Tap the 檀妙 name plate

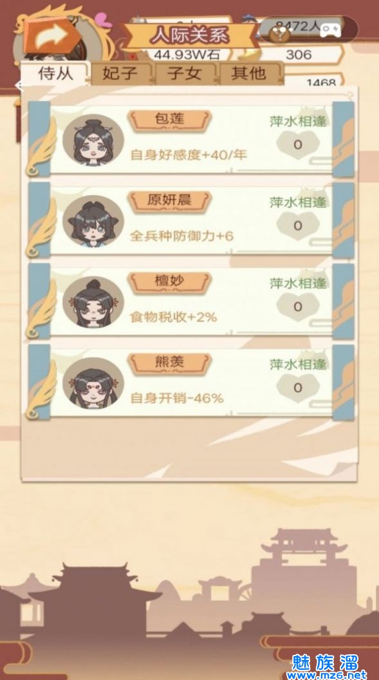coord(170,283)
